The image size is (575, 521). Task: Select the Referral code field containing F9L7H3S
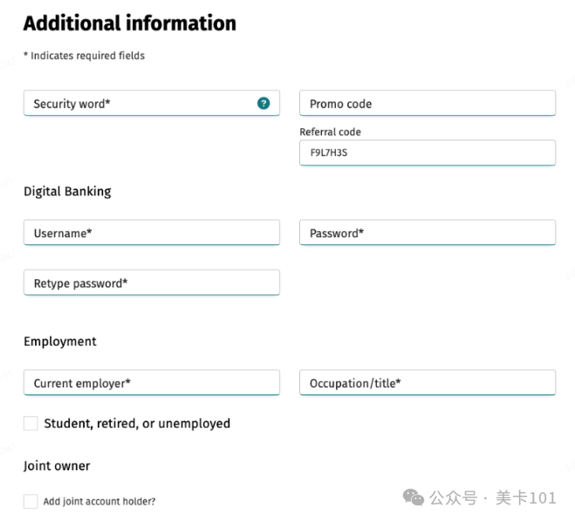click(x=427, y=153)
